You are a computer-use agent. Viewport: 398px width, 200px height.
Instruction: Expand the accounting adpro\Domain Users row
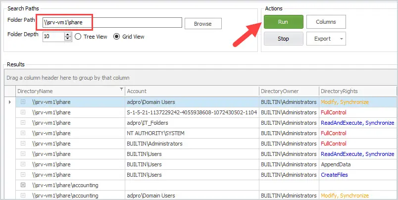pyautogui.click(x=23, y=196)
